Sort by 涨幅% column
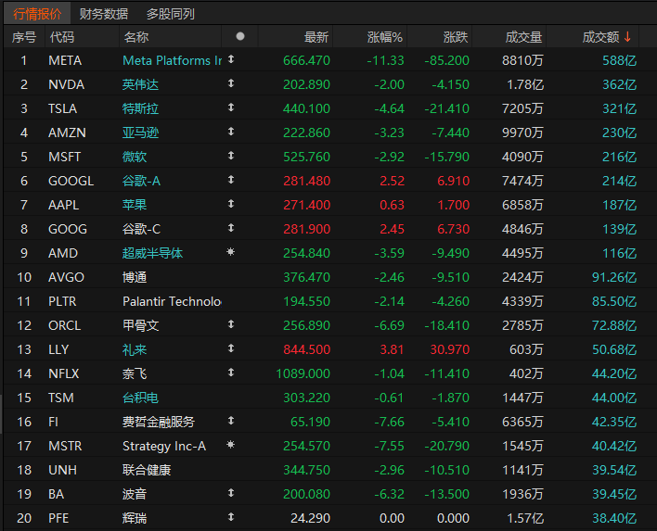 [385, 37]
